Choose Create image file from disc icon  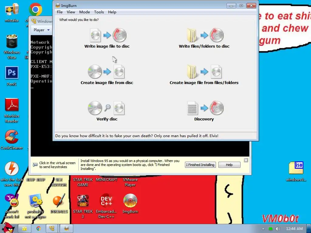(106, 72)
